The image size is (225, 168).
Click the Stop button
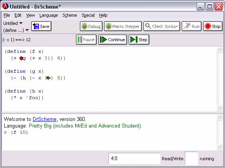pyautogui.click(x=213, y=26)
